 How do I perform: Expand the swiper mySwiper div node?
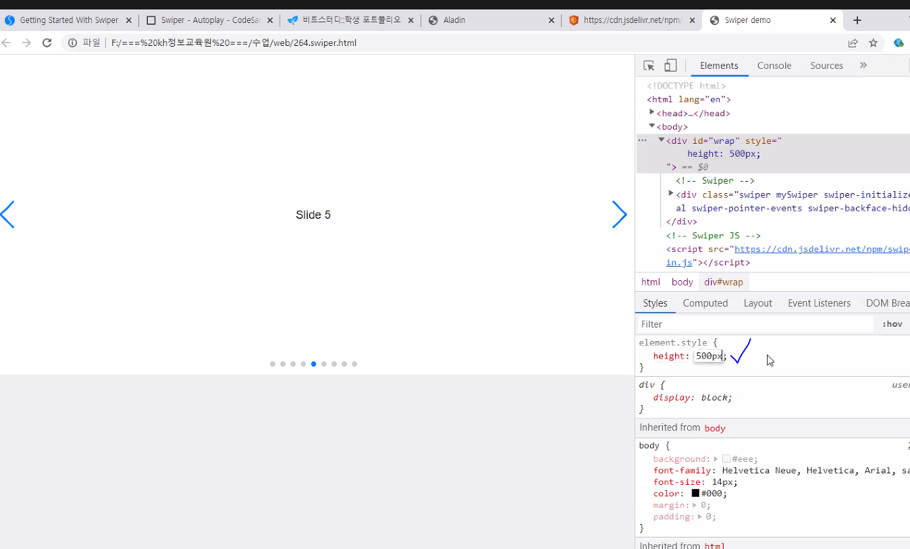[x=671, y=194]
